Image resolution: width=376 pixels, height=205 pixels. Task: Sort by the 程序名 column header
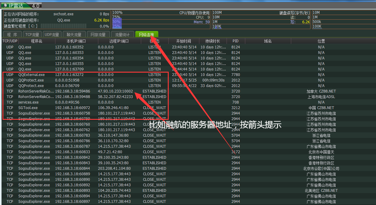[x=37, y=41]
